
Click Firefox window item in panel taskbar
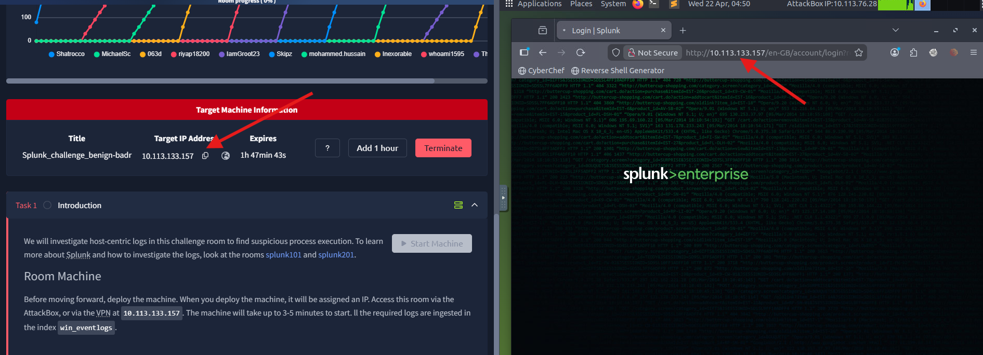click(x=923, y=4)
